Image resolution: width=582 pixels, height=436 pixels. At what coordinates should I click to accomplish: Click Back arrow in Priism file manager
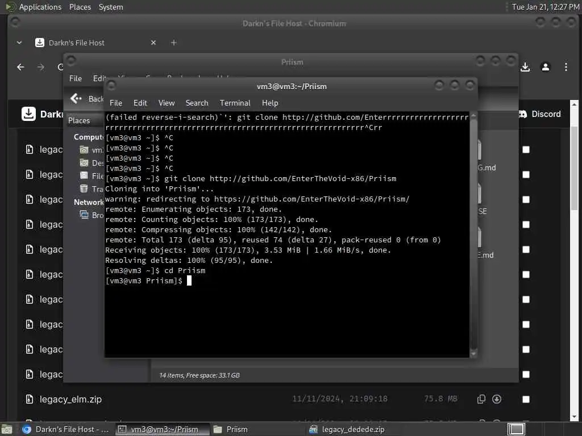point(76,98)
